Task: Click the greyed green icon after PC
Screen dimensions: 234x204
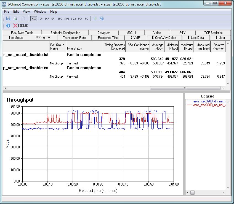Action: 95,19
